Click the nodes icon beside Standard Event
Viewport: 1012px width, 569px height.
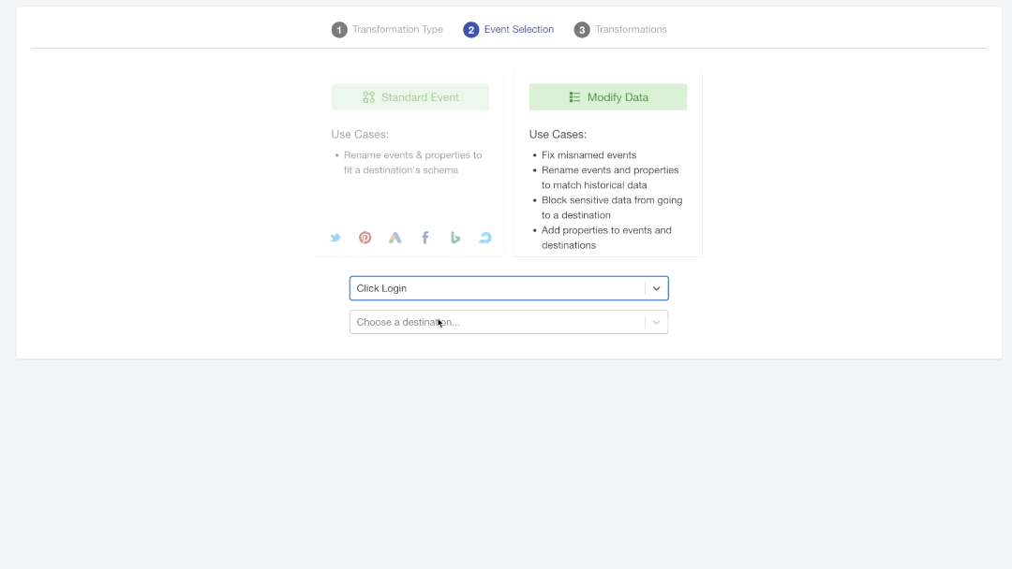[x=368, y=97]
